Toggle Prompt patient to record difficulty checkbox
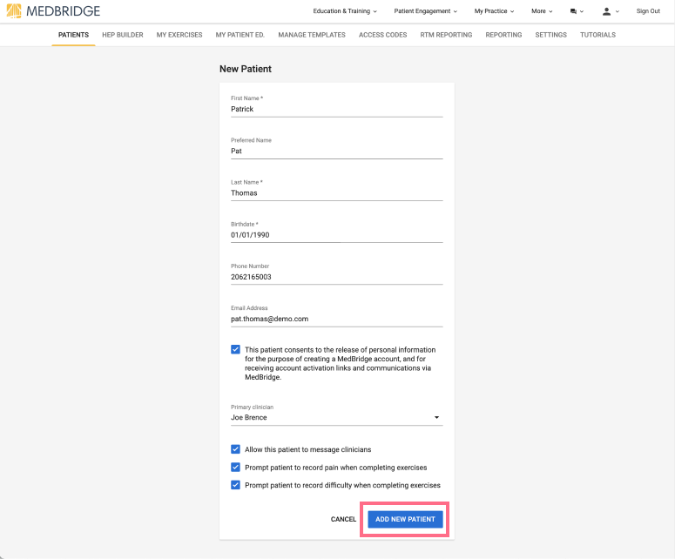Image resolution: width=675 pixels, height=559 pixels. (235, 485)
